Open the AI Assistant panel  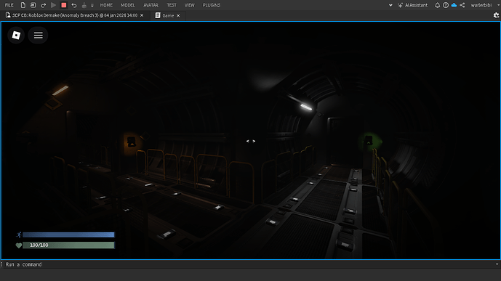coord(412,5)
